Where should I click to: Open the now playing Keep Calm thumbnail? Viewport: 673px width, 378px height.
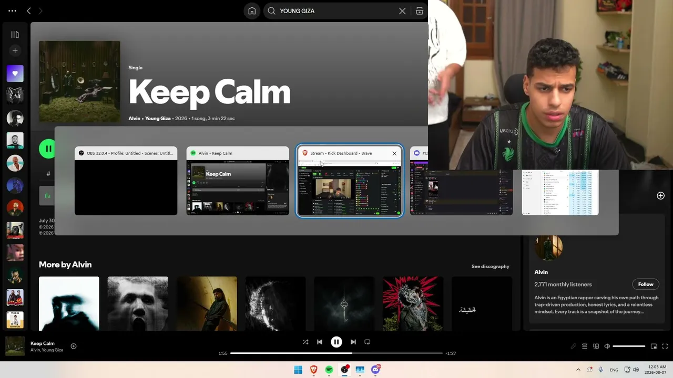15,346
